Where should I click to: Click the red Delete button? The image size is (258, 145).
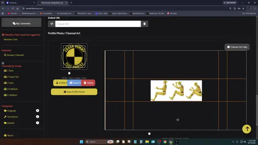click(x=88, y=83)
